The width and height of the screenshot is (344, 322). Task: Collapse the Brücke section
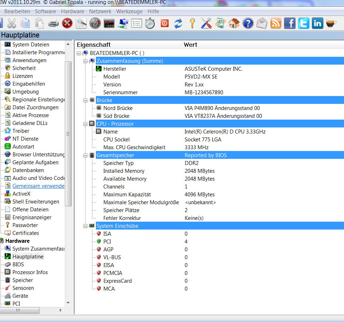[x=85, y=100]
